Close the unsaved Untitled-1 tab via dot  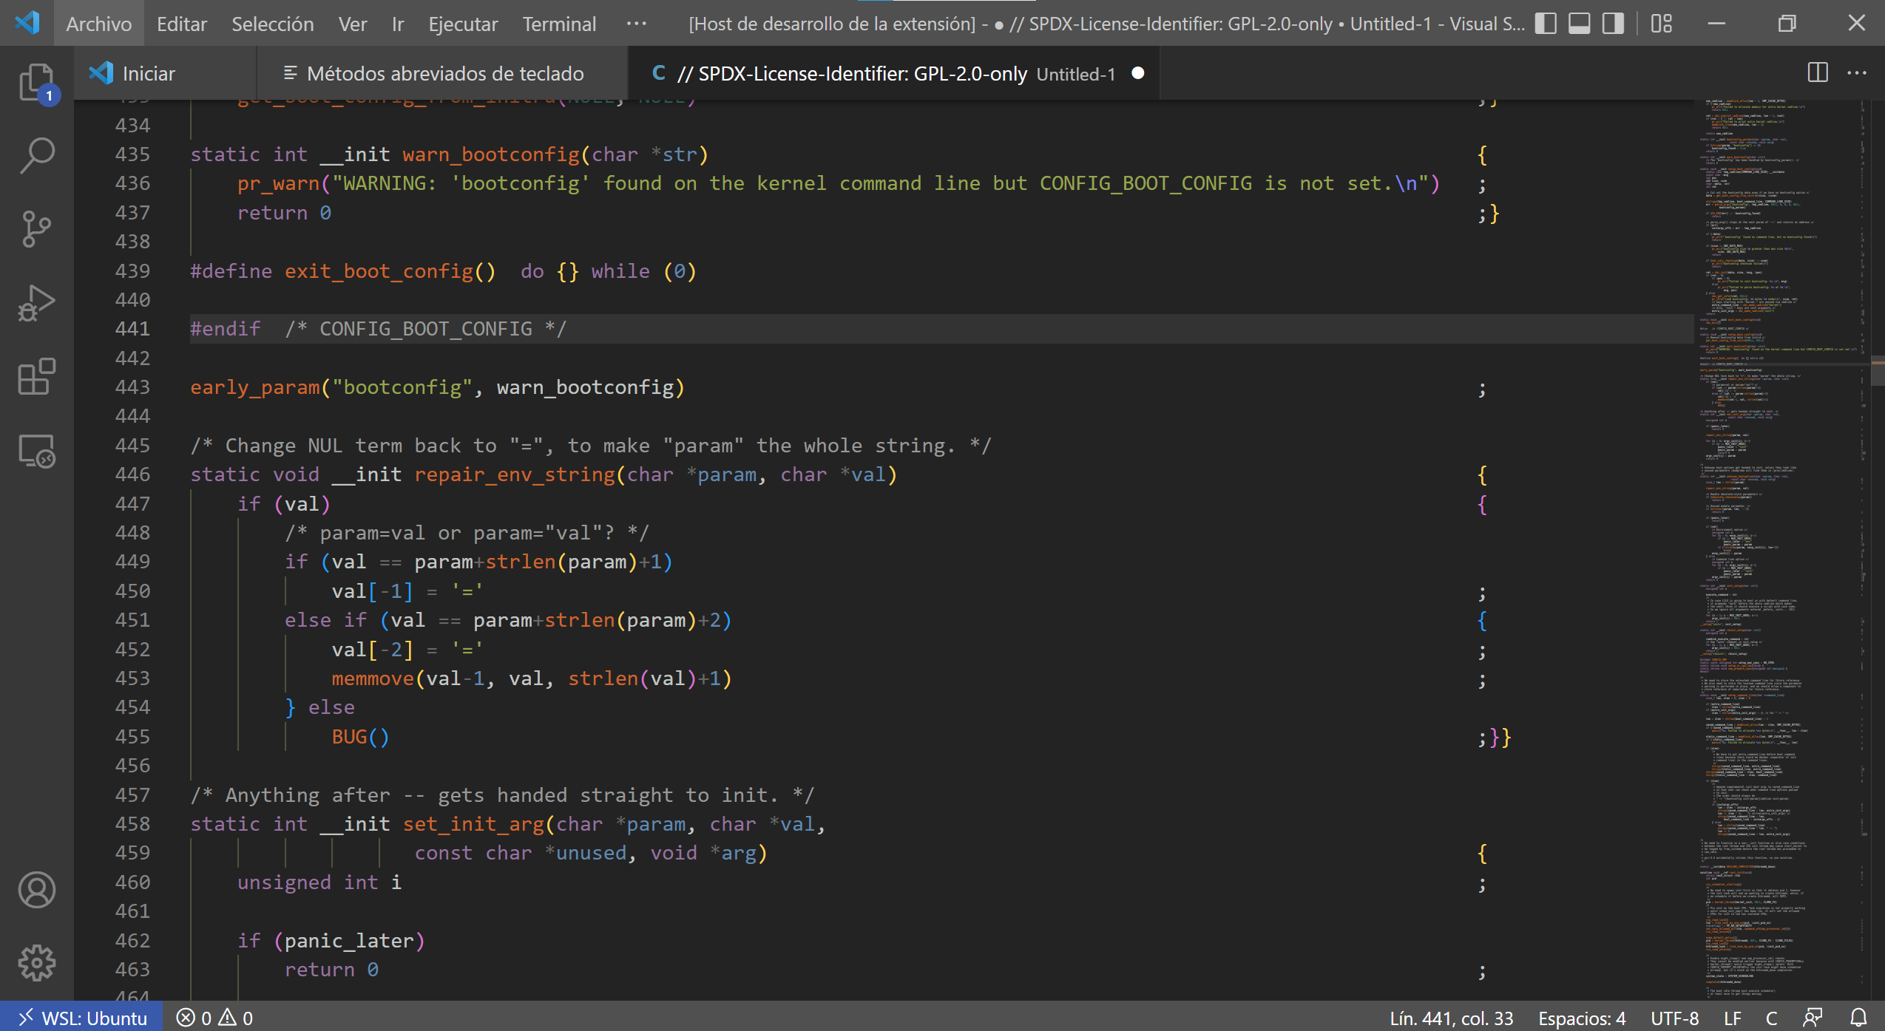[1138, 73]
